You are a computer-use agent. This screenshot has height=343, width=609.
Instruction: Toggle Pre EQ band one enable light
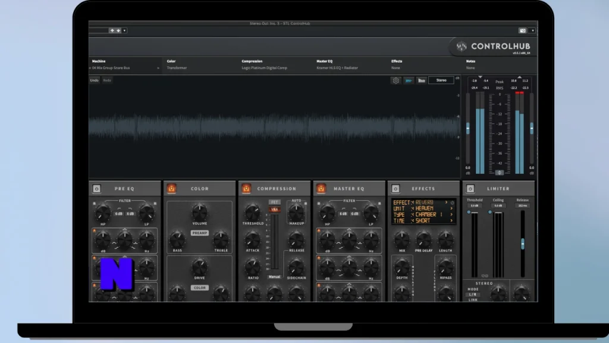pos(95,230)
